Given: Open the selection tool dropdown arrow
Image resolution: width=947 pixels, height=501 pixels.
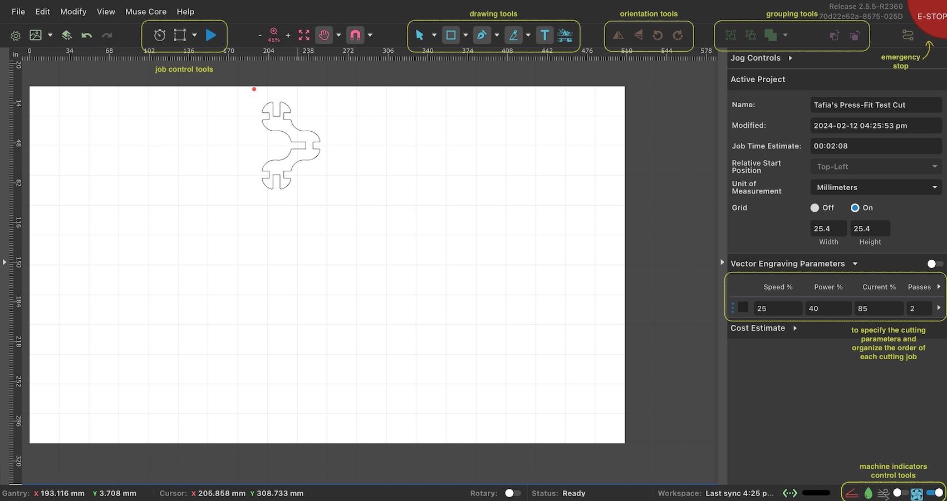Looking at the screenshot, I should tap(434, 35).
